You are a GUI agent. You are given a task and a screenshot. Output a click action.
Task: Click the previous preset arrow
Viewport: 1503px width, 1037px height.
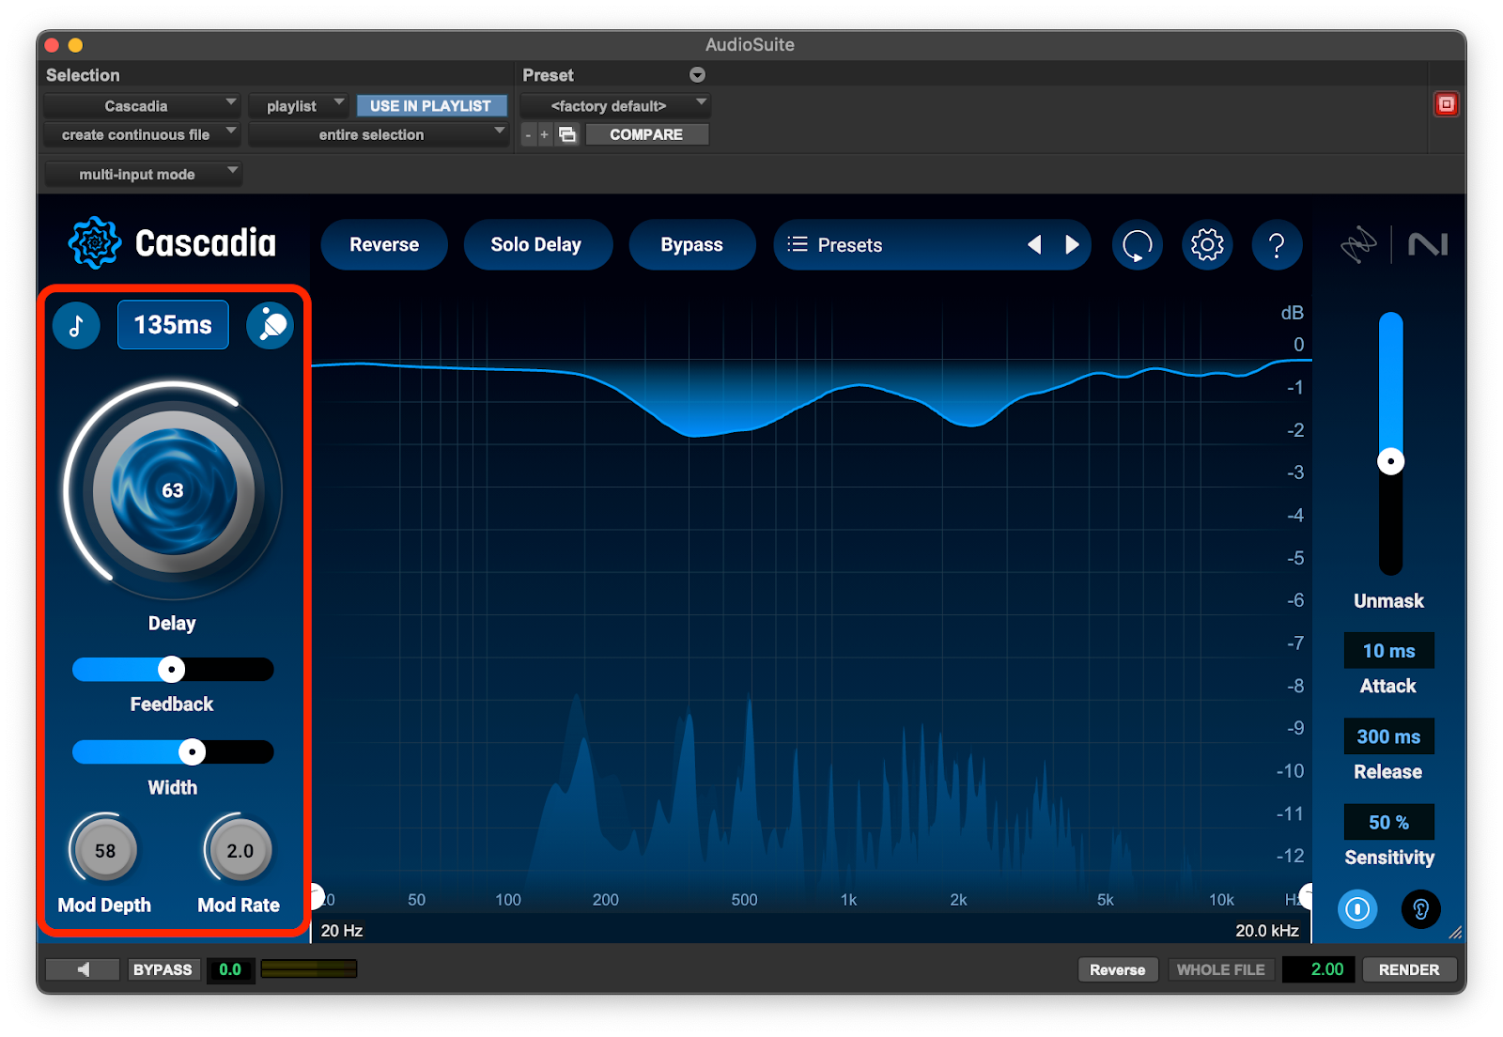1034,245
